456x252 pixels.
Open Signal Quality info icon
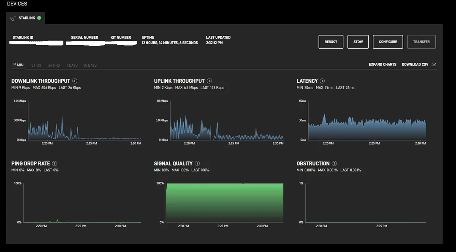197,164
